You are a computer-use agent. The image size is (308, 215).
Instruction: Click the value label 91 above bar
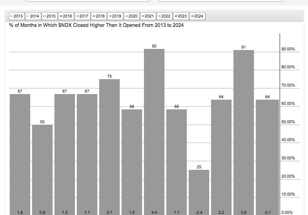pos(243,47)
